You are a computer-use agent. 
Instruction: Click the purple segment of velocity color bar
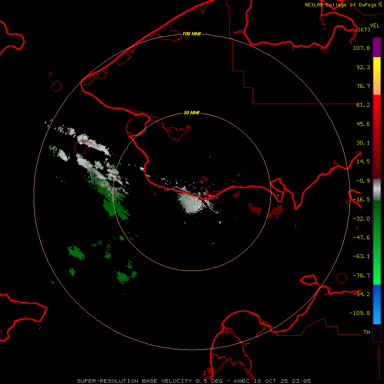(x=377, y=47)
